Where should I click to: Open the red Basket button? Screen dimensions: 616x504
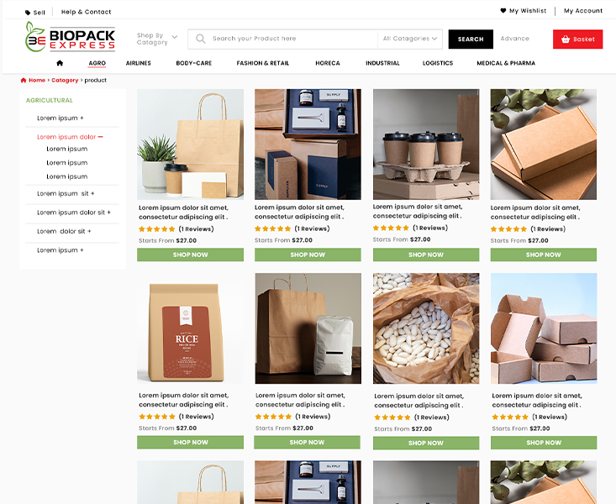point(577,39)
